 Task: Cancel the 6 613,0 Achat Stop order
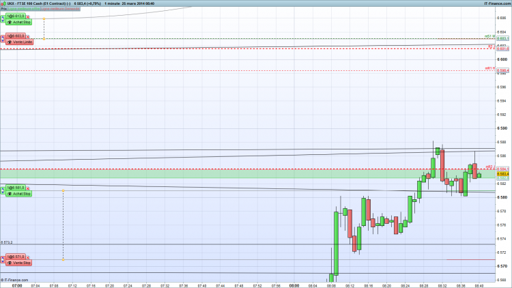pyautogui.click(x=28, y=17)
